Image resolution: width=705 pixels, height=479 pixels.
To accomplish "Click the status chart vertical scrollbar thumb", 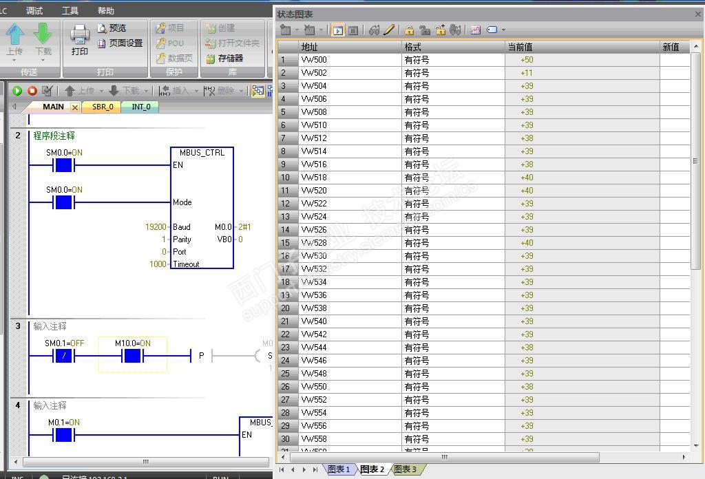I will coord(695,160).
